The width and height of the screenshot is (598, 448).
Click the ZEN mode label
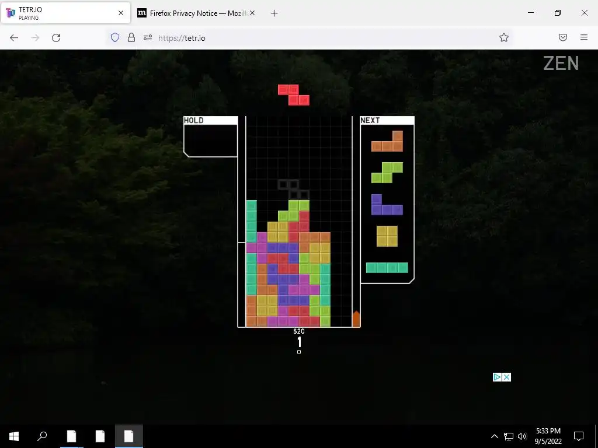(561, 63)
